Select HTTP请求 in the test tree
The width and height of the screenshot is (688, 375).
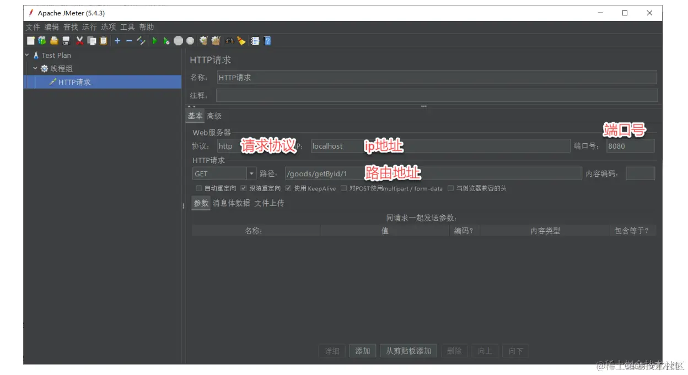pos(74,82)
